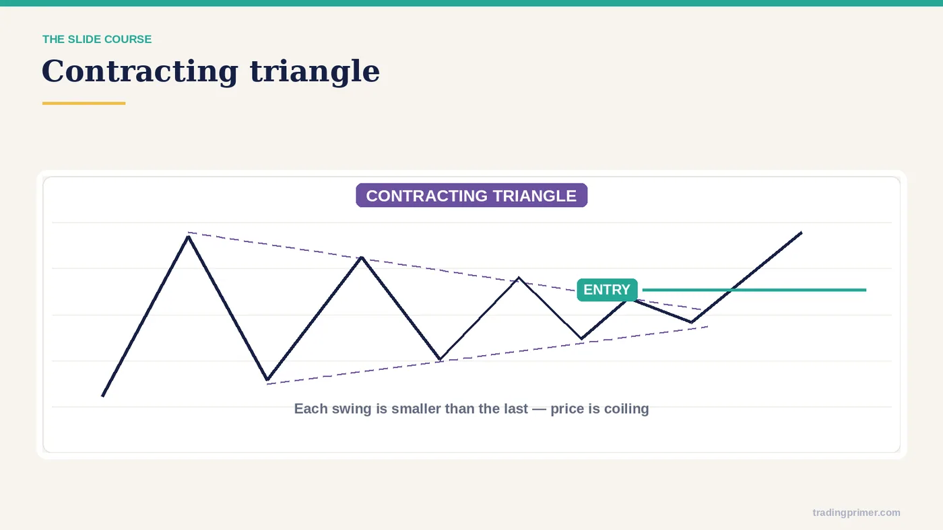This screenshot has width=943, height=530.
Task: Select the green ENTRY label
Action: pos(607,290)
